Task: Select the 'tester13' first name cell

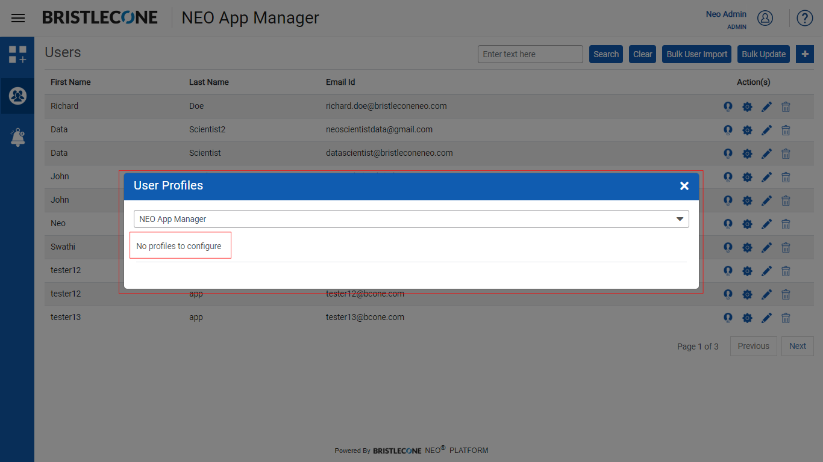Action: [x=66, y=317]
